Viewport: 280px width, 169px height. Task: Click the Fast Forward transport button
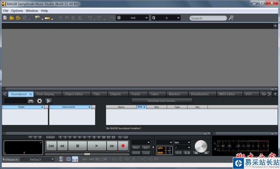[x=112, y=146]
